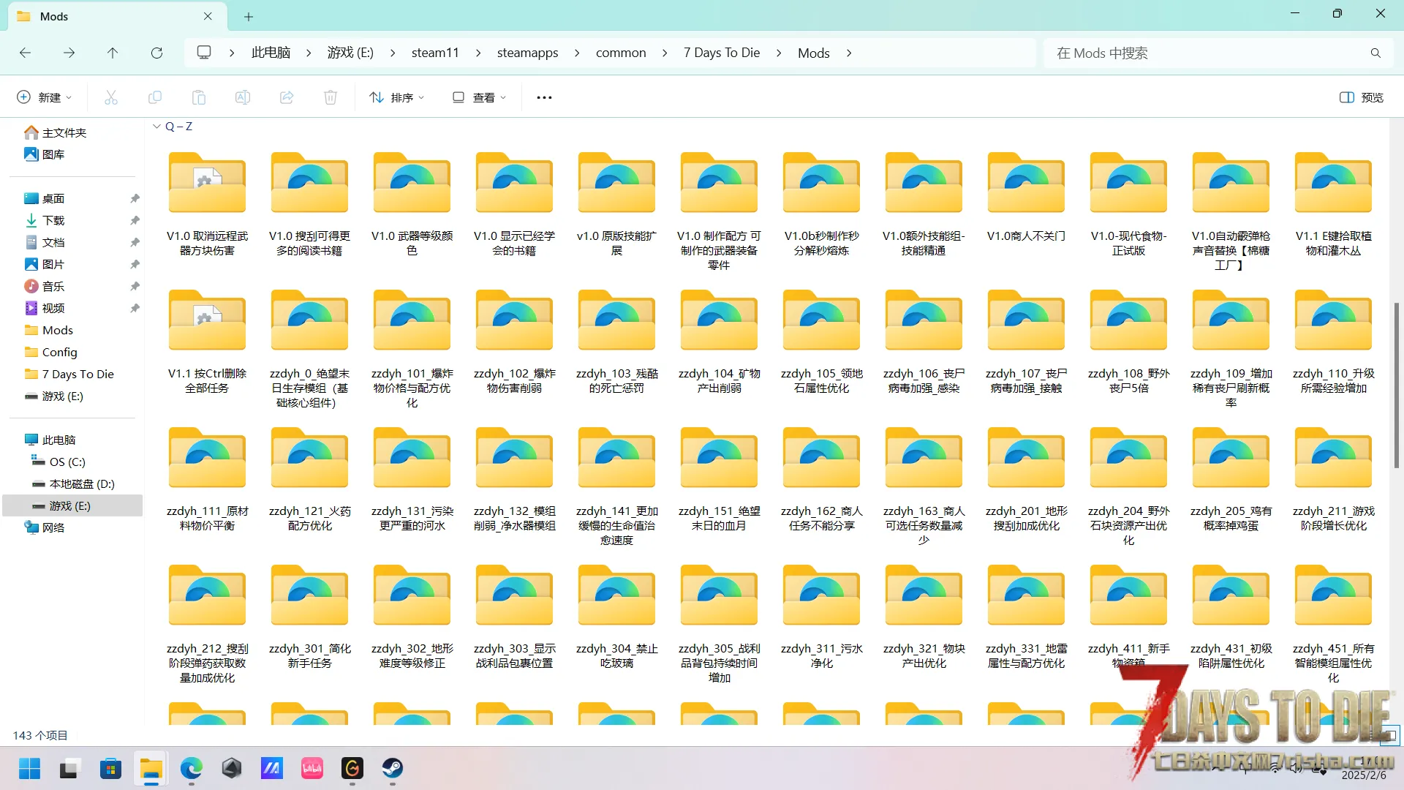Select 本地磁盘 (D:) in sidebar
The height and width of the screenshot is (790, 1404).
(x=74, y=484)
